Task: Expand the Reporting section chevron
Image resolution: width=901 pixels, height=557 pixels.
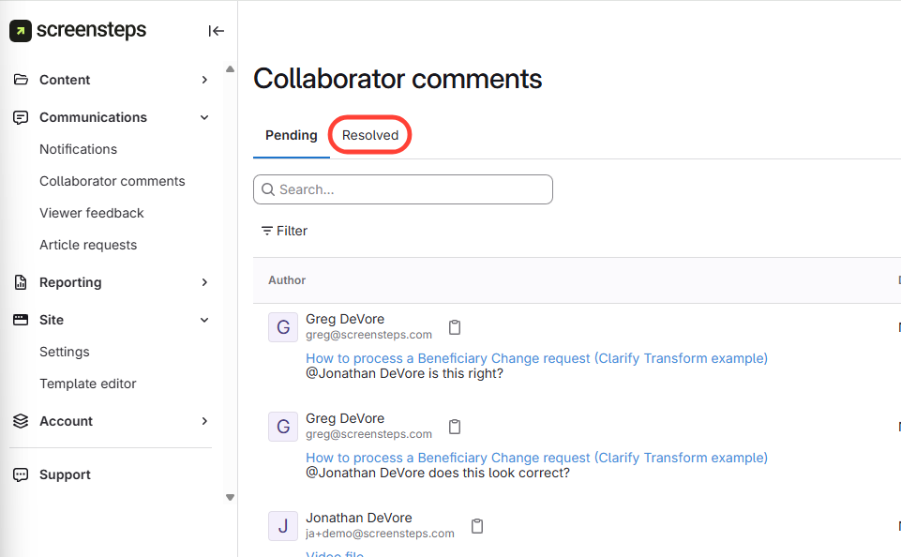Action: (204, 282)
